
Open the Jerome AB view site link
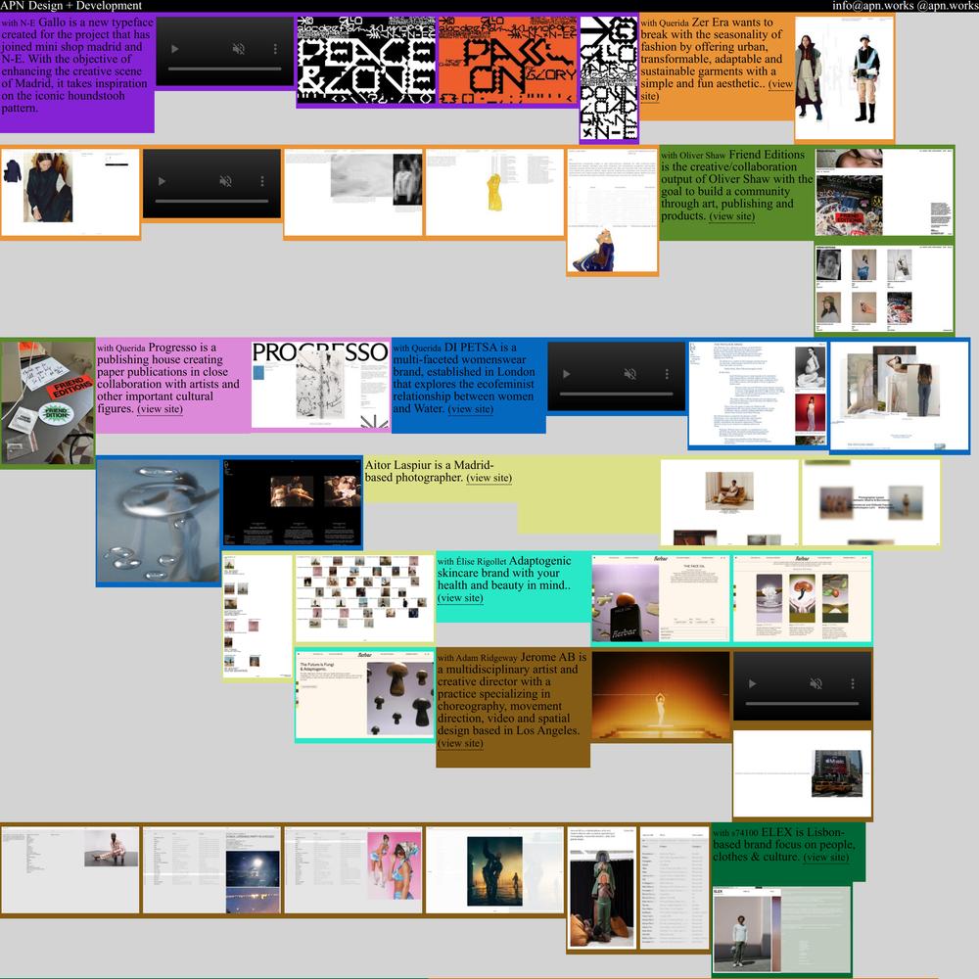click(460, 744)
